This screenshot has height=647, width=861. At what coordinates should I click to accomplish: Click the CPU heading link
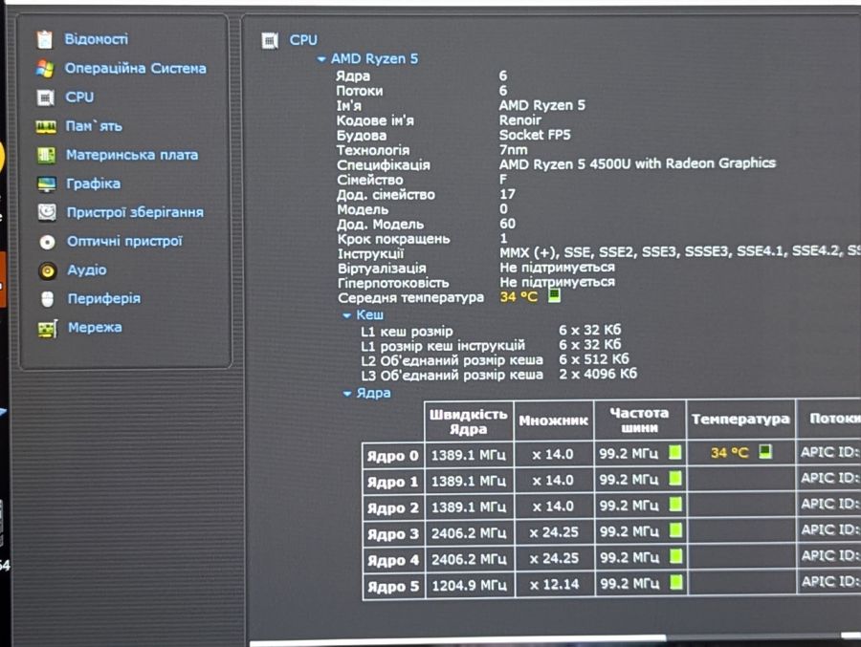[x=303, y=40]
